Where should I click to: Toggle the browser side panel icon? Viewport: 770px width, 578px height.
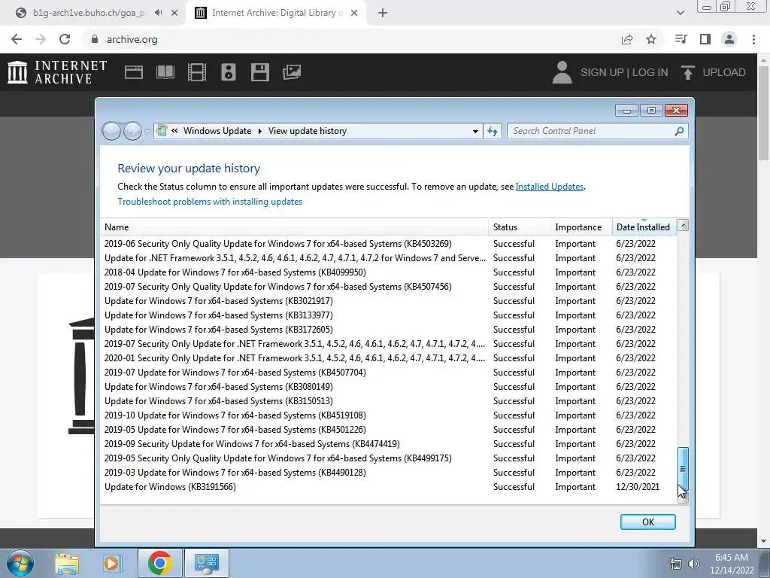coord(705,39)
